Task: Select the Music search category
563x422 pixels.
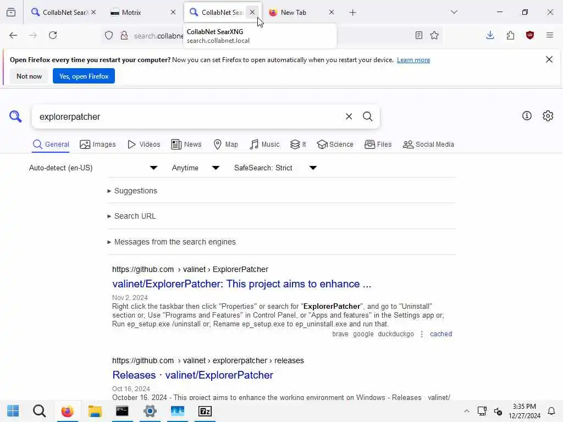Action: pos(264,145)
